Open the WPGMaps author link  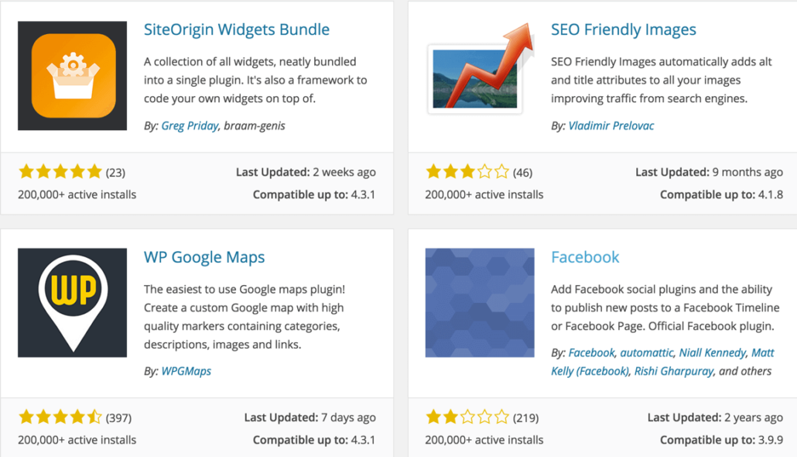(186, 371)
